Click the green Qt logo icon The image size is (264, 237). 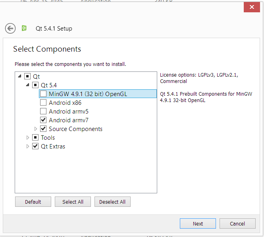pos(24,28)
